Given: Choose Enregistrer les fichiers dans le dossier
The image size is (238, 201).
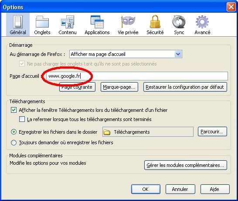Looking at the screenshot, I should tap(14, 132).
